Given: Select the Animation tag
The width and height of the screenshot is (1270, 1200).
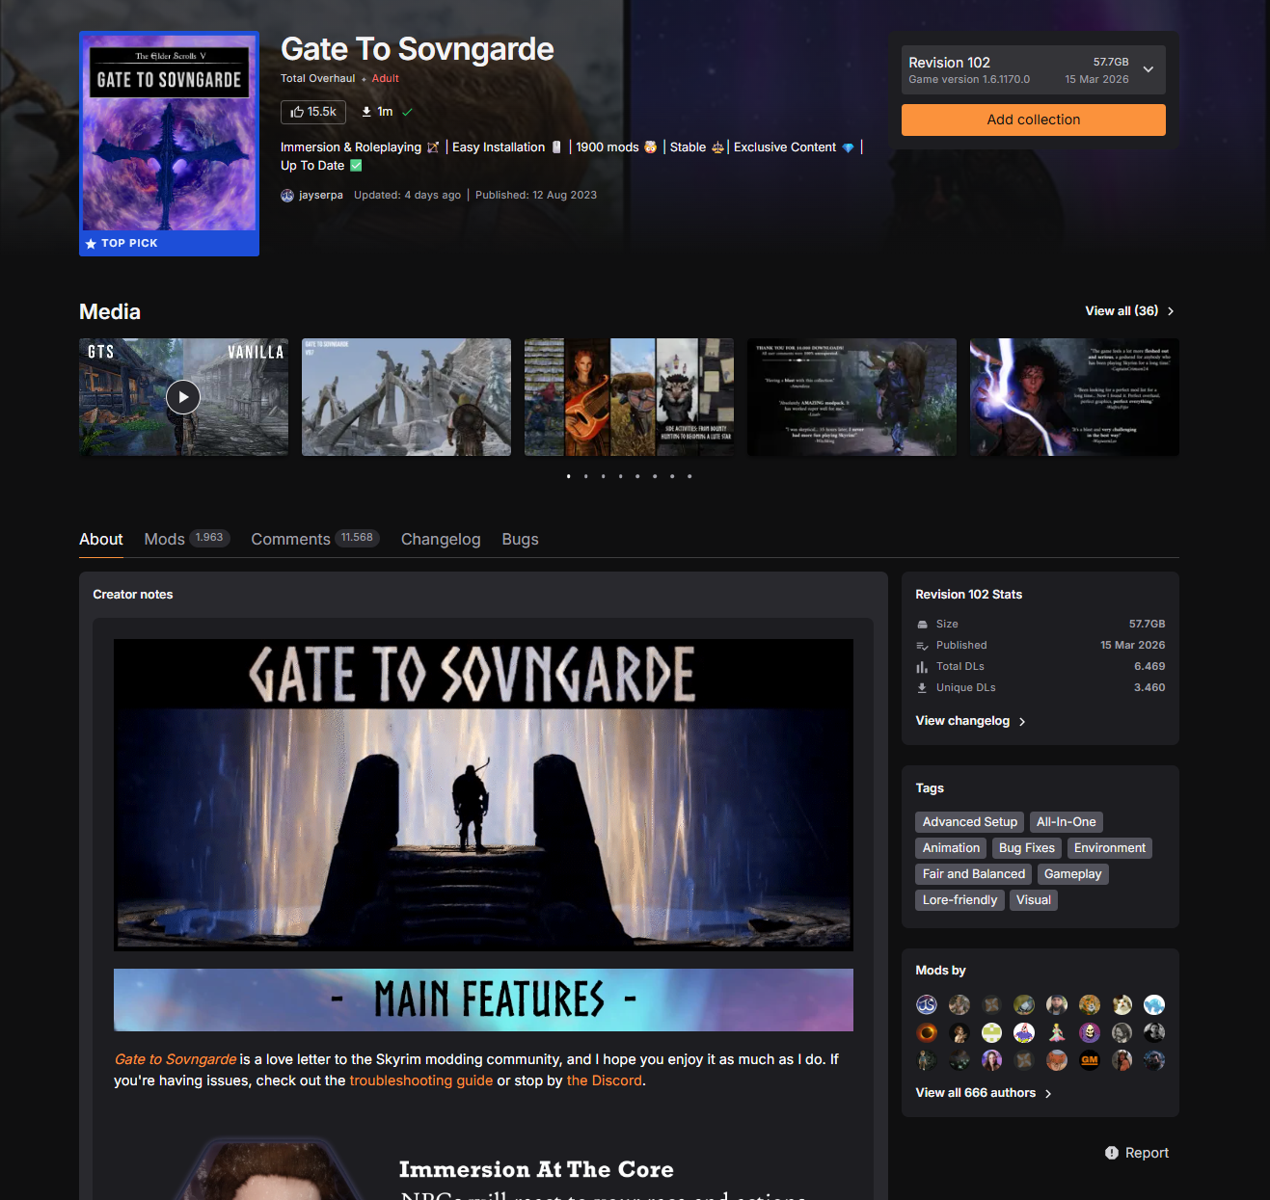Looking at the screenshot, I should [951, 848].
